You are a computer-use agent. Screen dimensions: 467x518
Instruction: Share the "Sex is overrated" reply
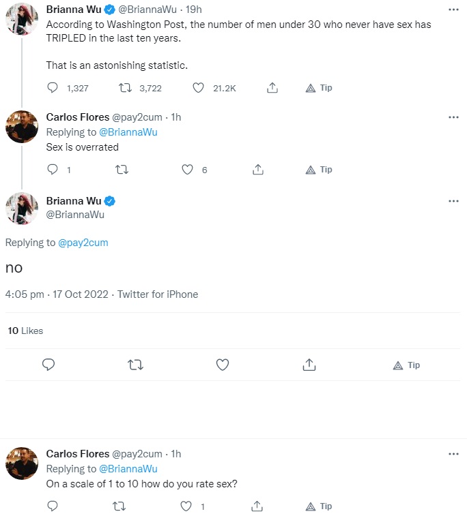(258, 170)
